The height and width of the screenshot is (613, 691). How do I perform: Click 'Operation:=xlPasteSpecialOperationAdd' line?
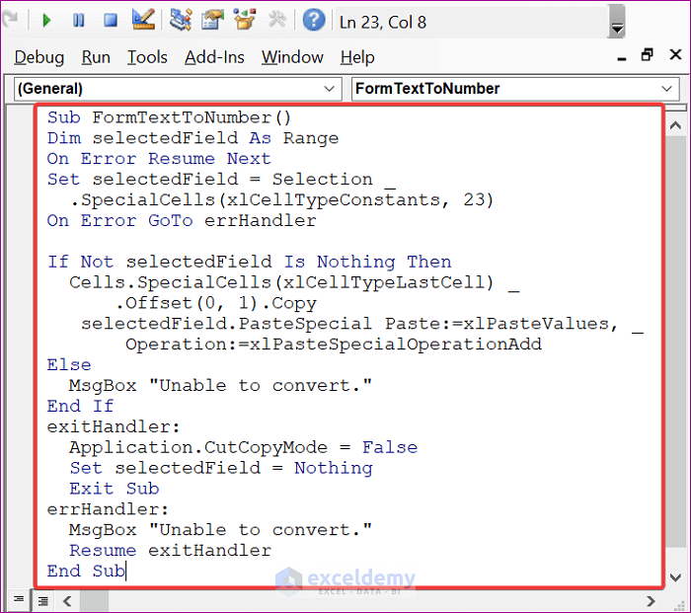[334, 345]
